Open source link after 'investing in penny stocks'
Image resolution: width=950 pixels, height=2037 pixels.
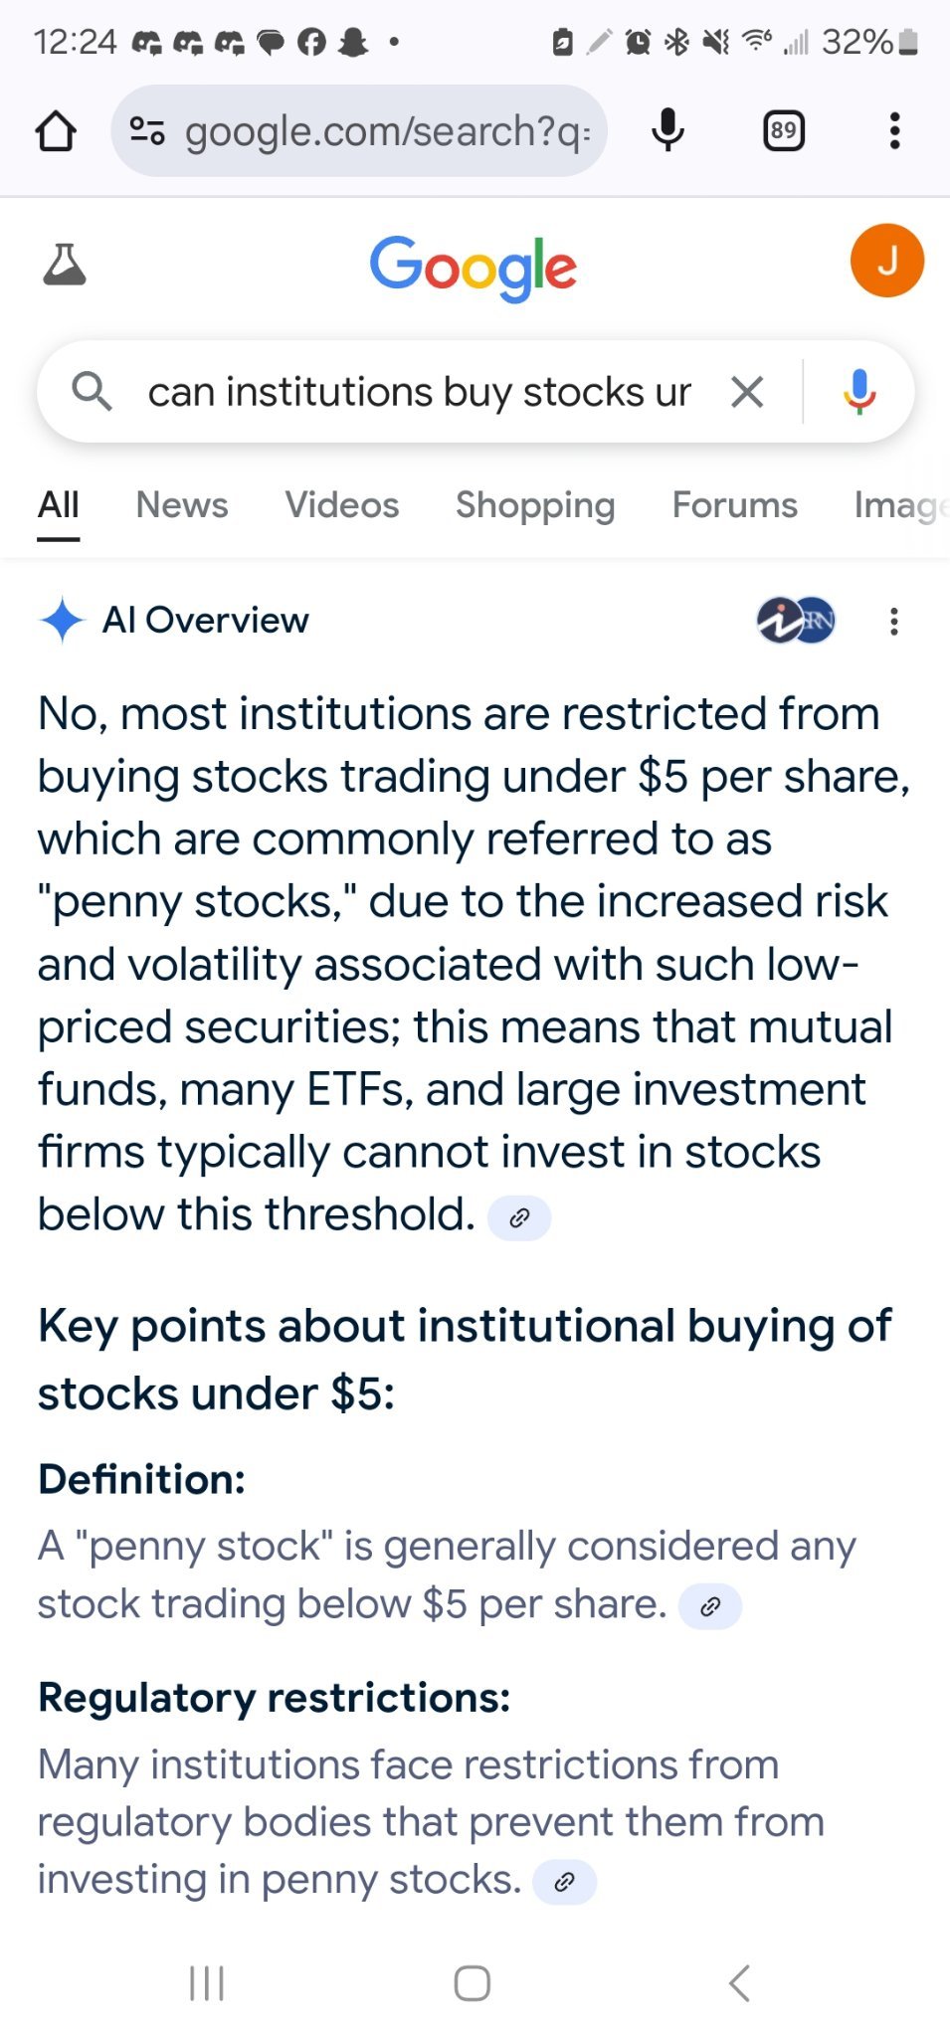[x=565, y=1882]
